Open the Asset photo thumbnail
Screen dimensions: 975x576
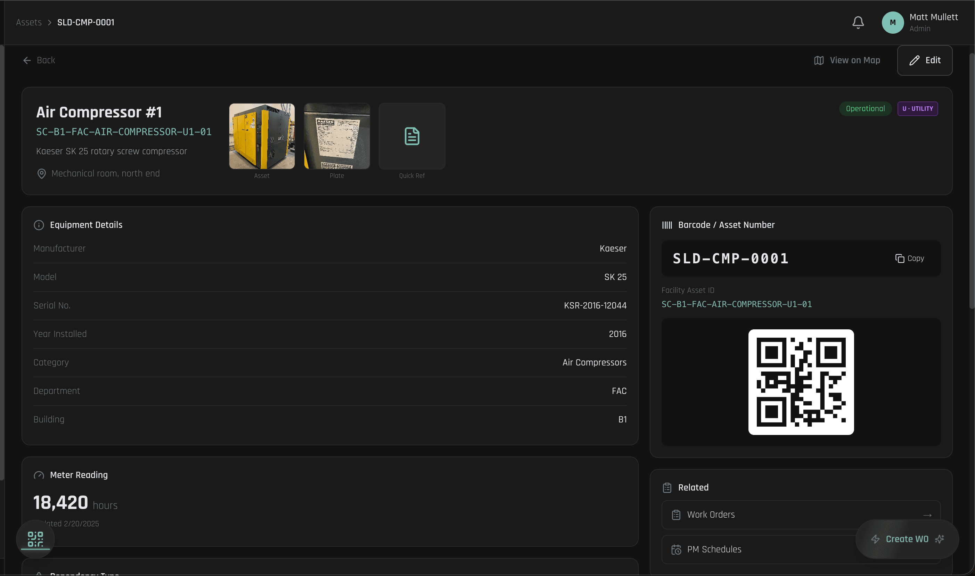[x=262, y=136]
